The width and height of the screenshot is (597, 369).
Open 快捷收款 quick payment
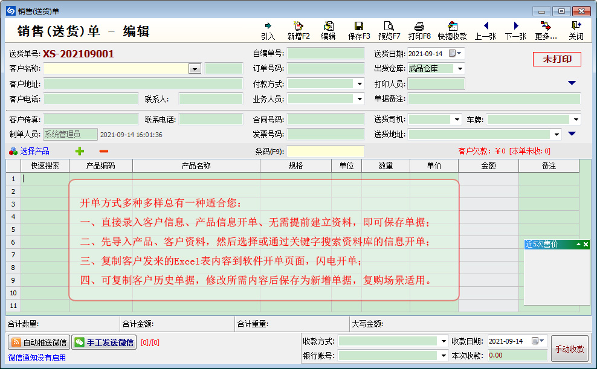point(453,31)
